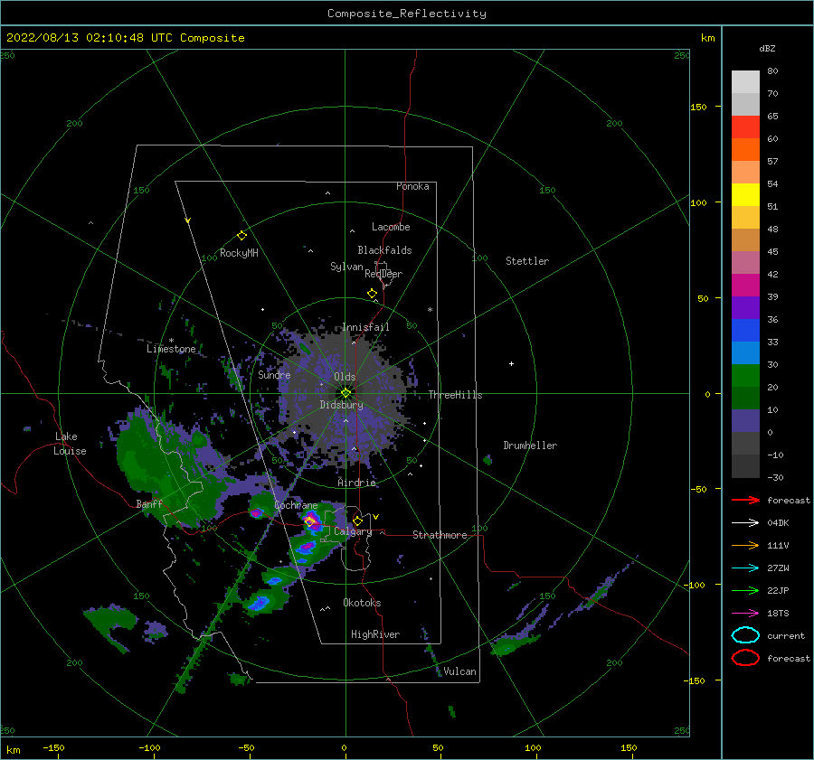Image resolution: width=814 pixels, height=760 pixels.
Task: Click the Drumheller city label
Action: 530,446
